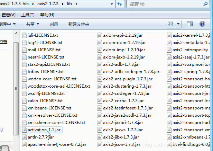Click icon of xalan-LICENSE.txt

[24, 101]
